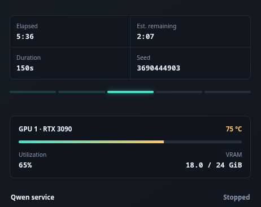
Task: Click the Elapsed time value 5:36
Action: 25,37
